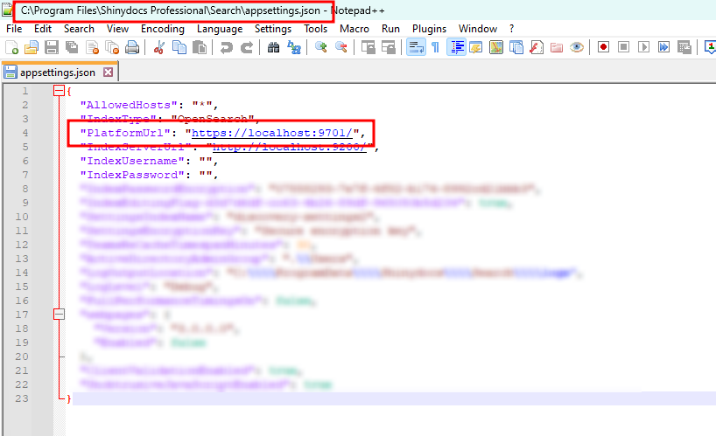Viewport: 716px width, 436px height.
Task: Start macro recording with the red dot icon
Action: pos(603,47)
